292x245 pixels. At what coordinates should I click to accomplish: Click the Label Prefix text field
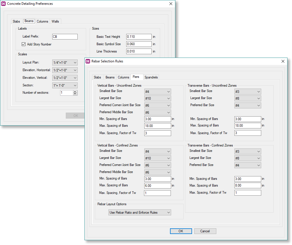coord(65,37)
